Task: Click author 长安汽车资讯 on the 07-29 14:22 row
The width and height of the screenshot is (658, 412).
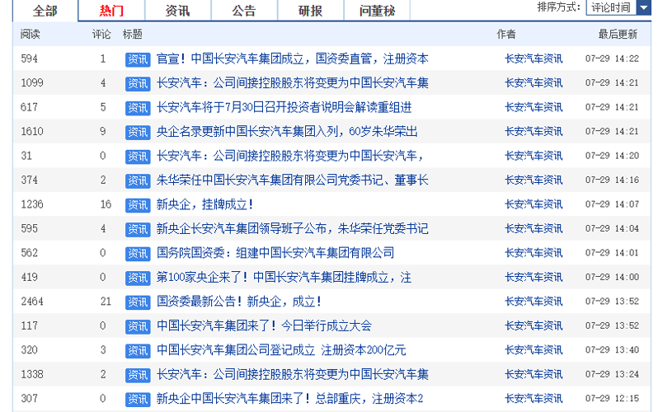Action: coord(533,59)
